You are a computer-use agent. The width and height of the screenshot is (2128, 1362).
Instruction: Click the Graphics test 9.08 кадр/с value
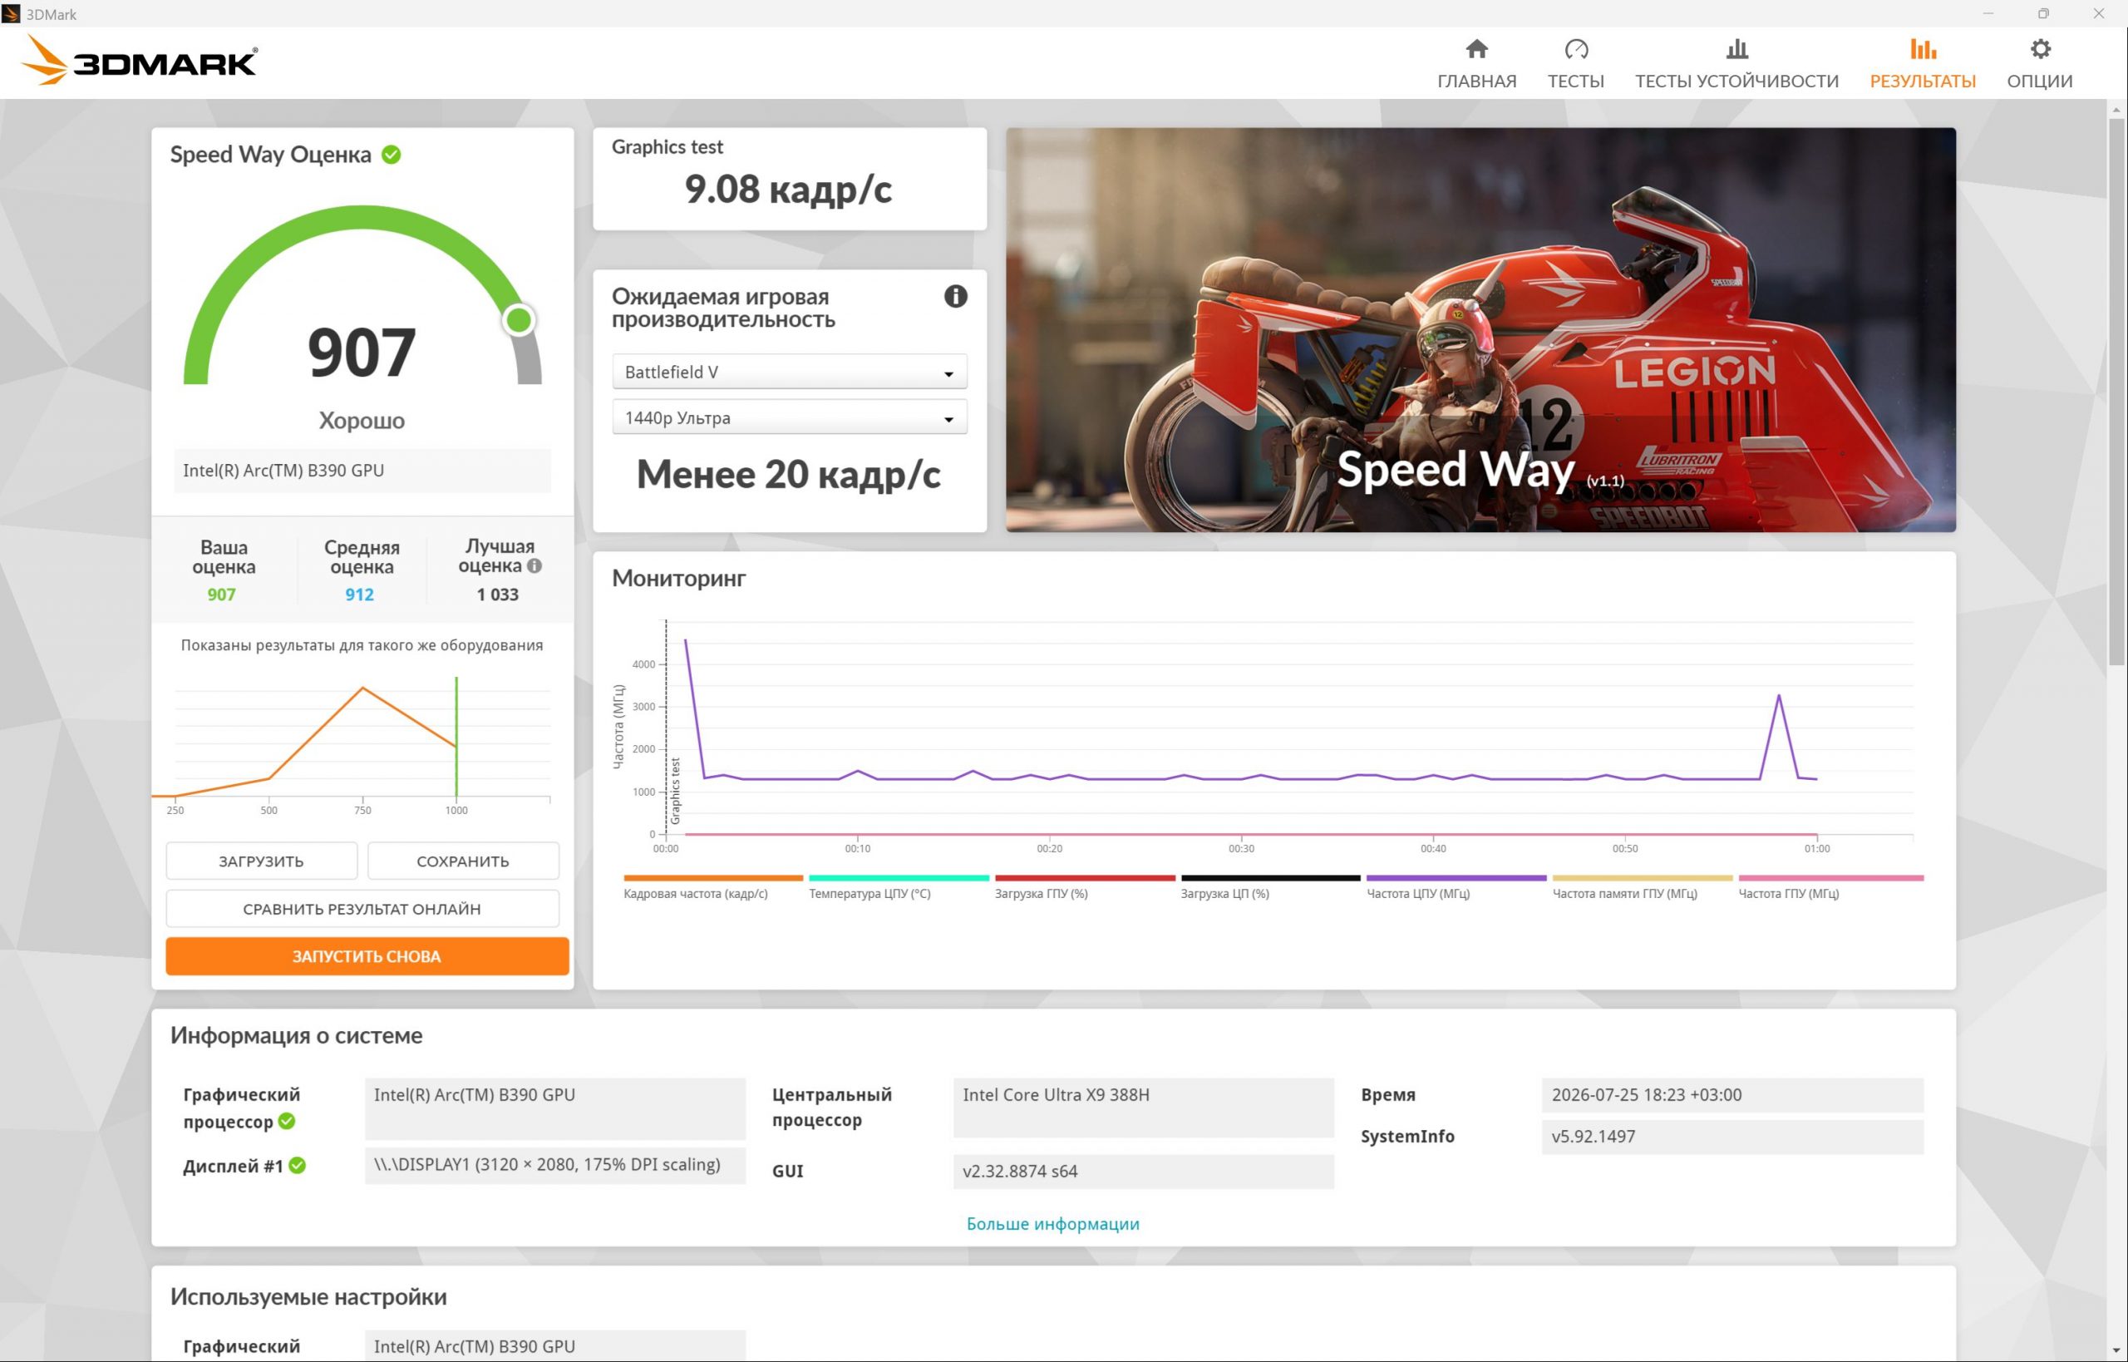point(789,190)
